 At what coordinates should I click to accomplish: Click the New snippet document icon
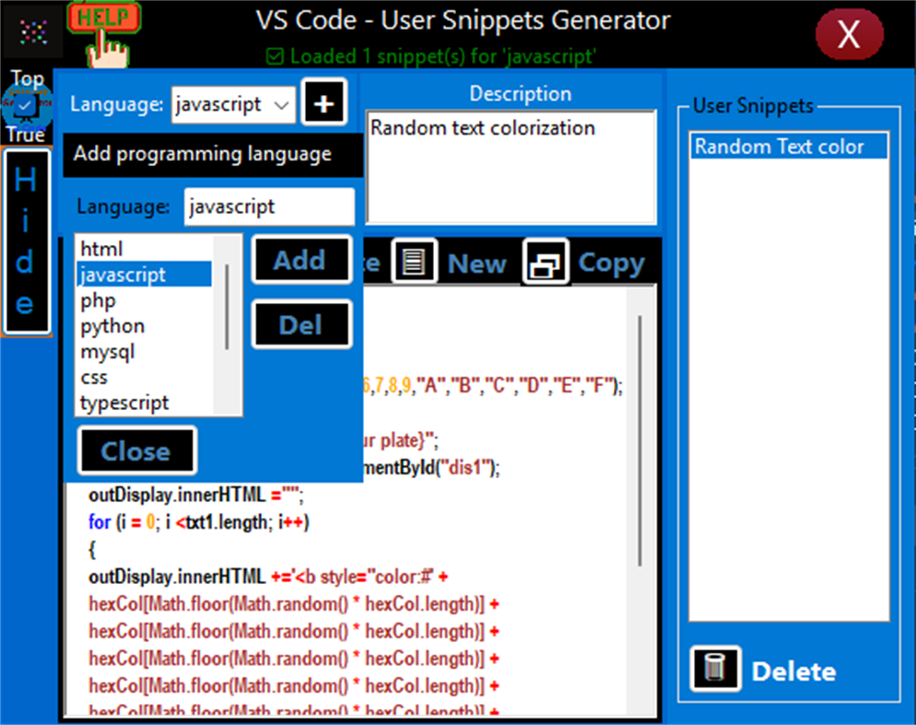click(x=414, y=262)
